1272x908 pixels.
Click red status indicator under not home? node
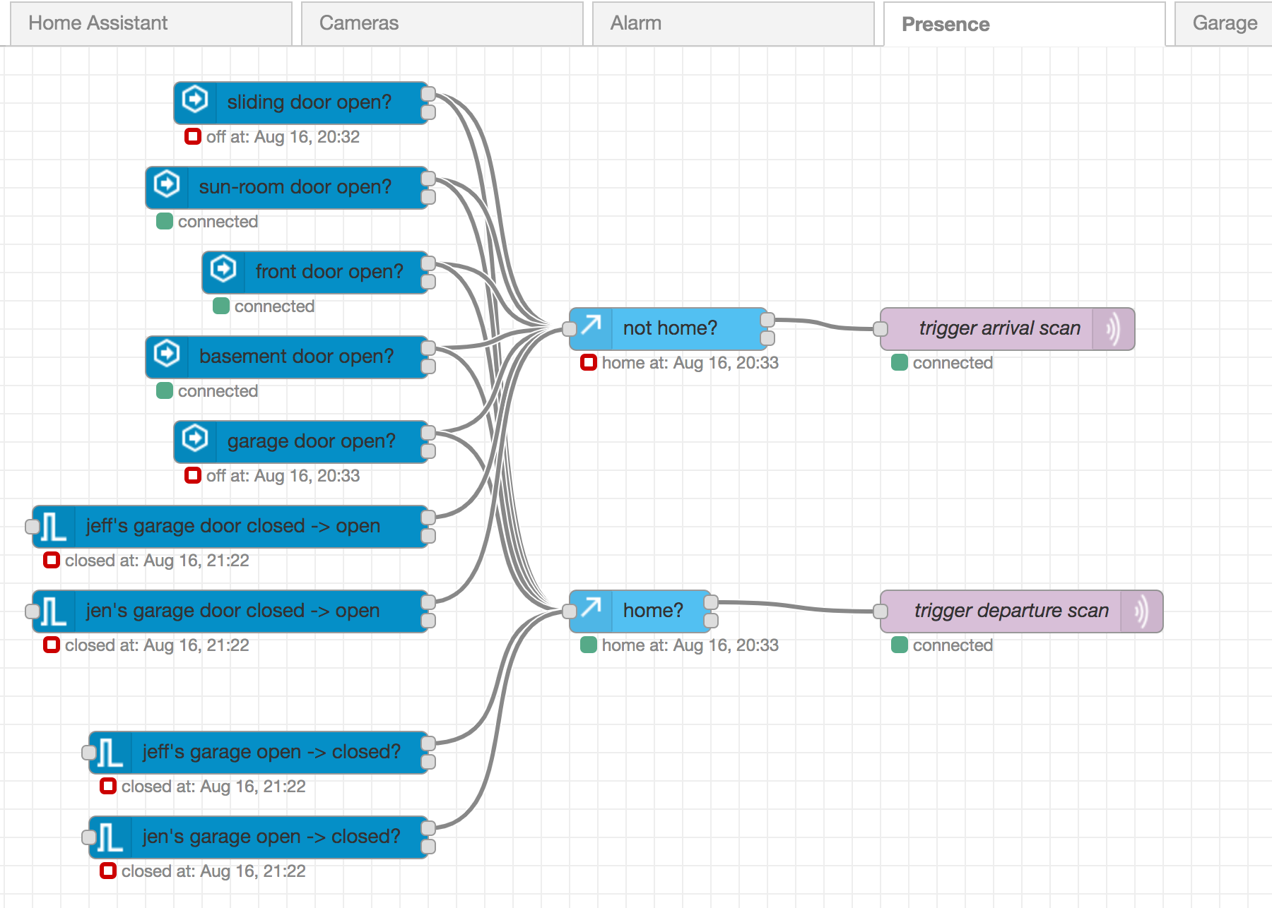[589, 362]
